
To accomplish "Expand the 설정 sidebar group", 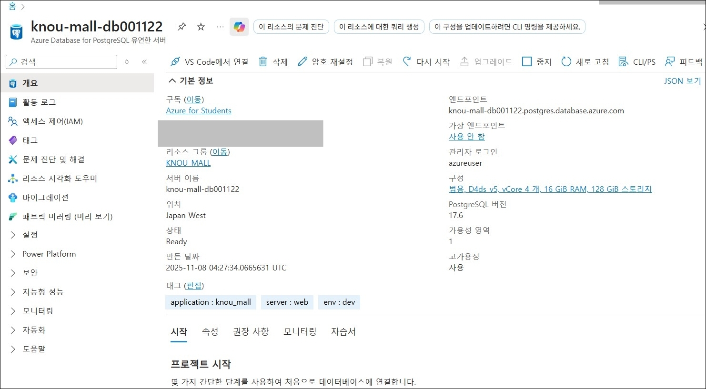I will (x=13, y=235).
